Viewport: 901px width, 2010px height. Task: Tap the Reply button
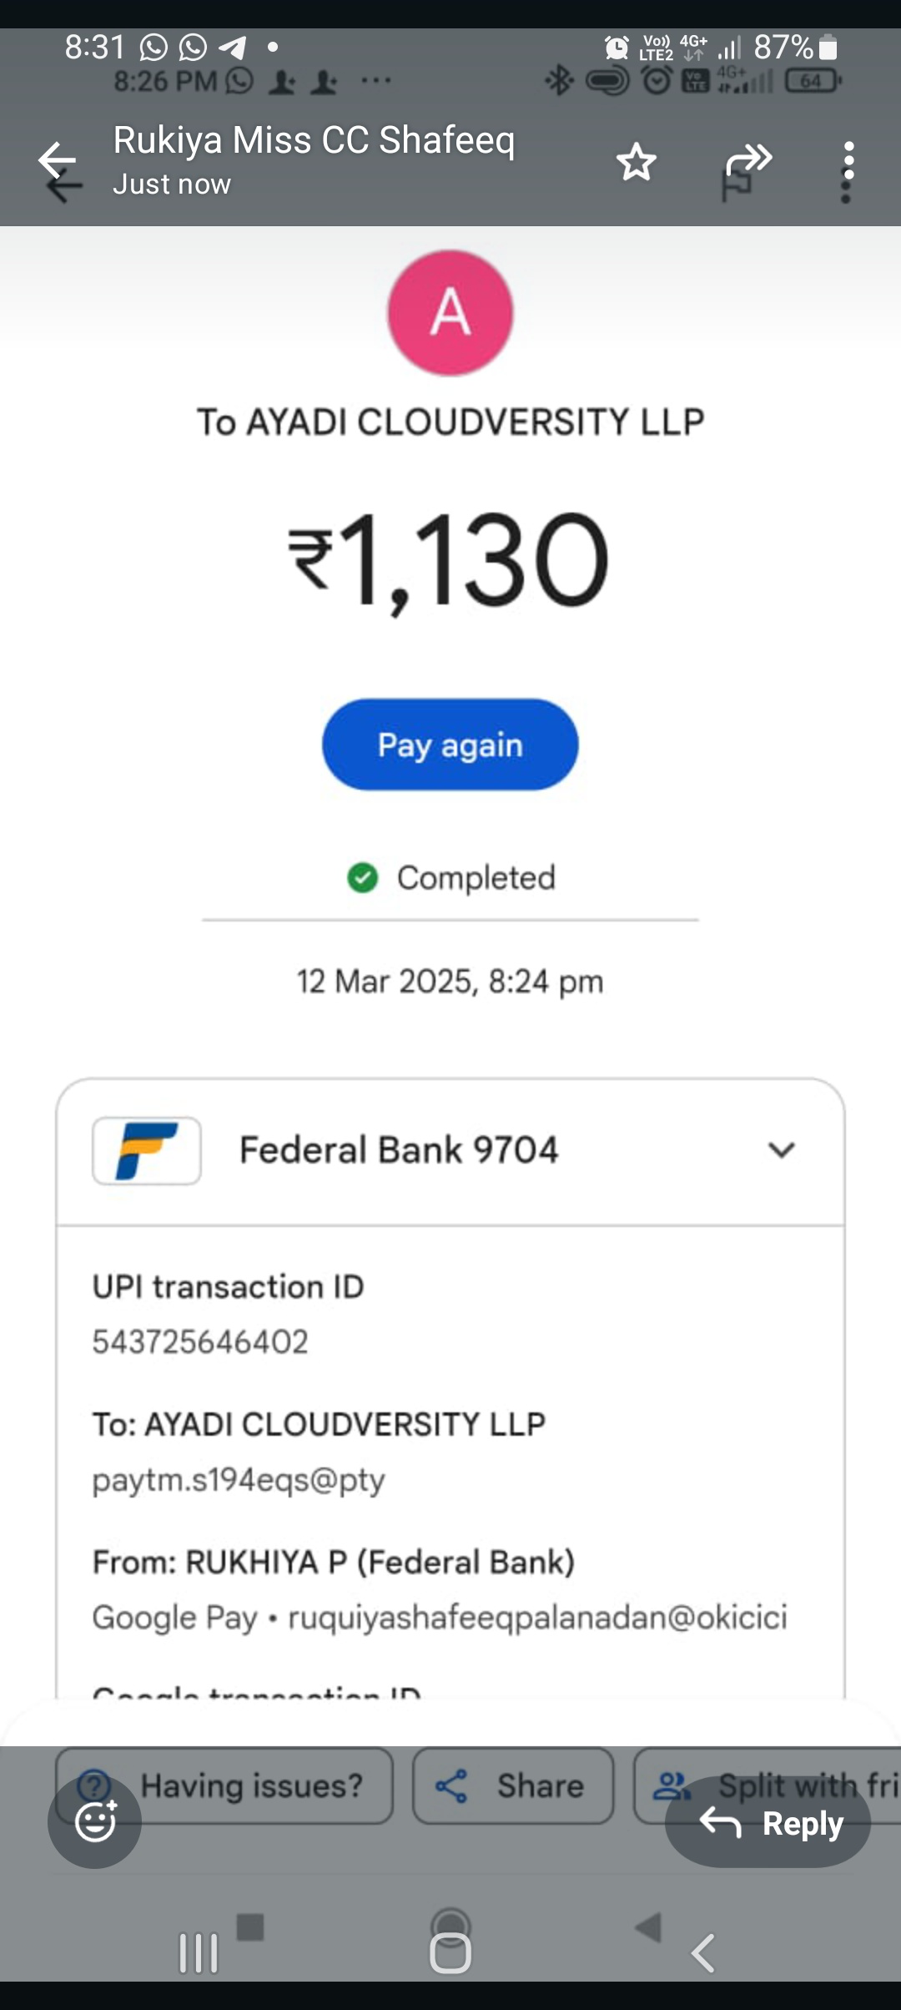pyautogui.click(x=768, y=1823)
